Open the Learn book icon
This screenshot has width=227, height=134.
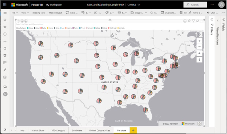(x=5, y=77)
